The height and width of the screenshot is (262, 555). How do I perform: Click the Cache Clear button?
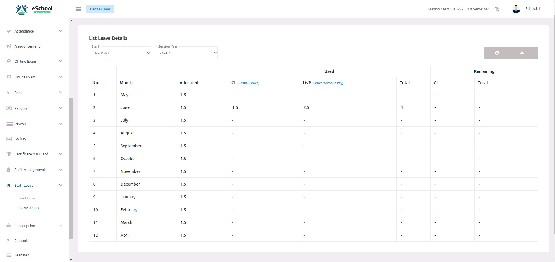coord(100,9)
